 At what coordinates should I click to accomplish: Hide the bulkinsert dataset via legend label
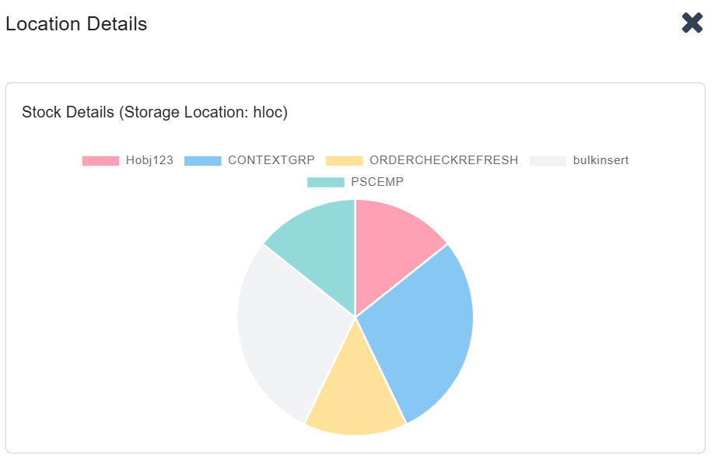click(x=600, y=161)
